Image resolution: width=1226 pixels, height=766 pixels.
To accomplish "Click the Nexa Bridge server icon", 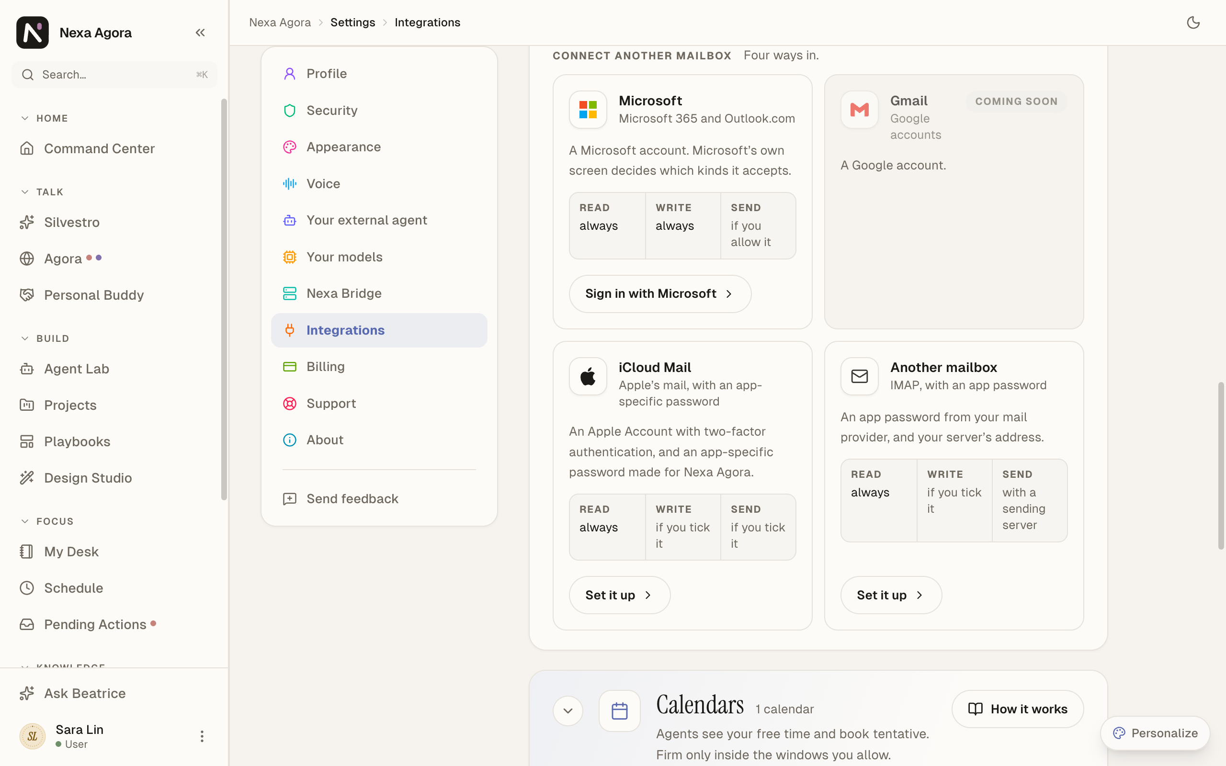I will pyautogui.click(x=289, y=293).
